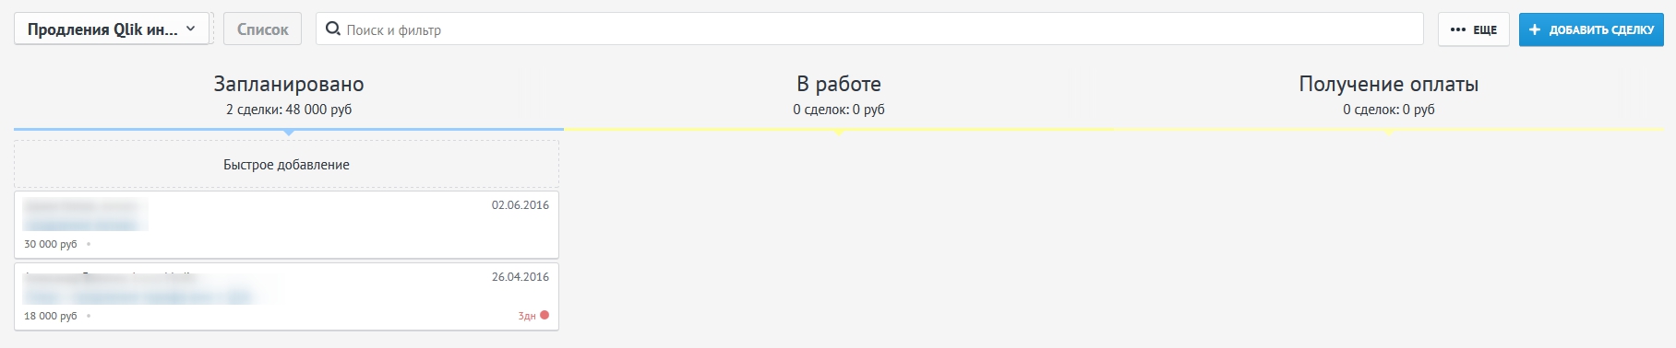Click the red overdue dot next to 3дн
Image resolution: width=1676 pixels, height=348 pixels.
[545, 315]
